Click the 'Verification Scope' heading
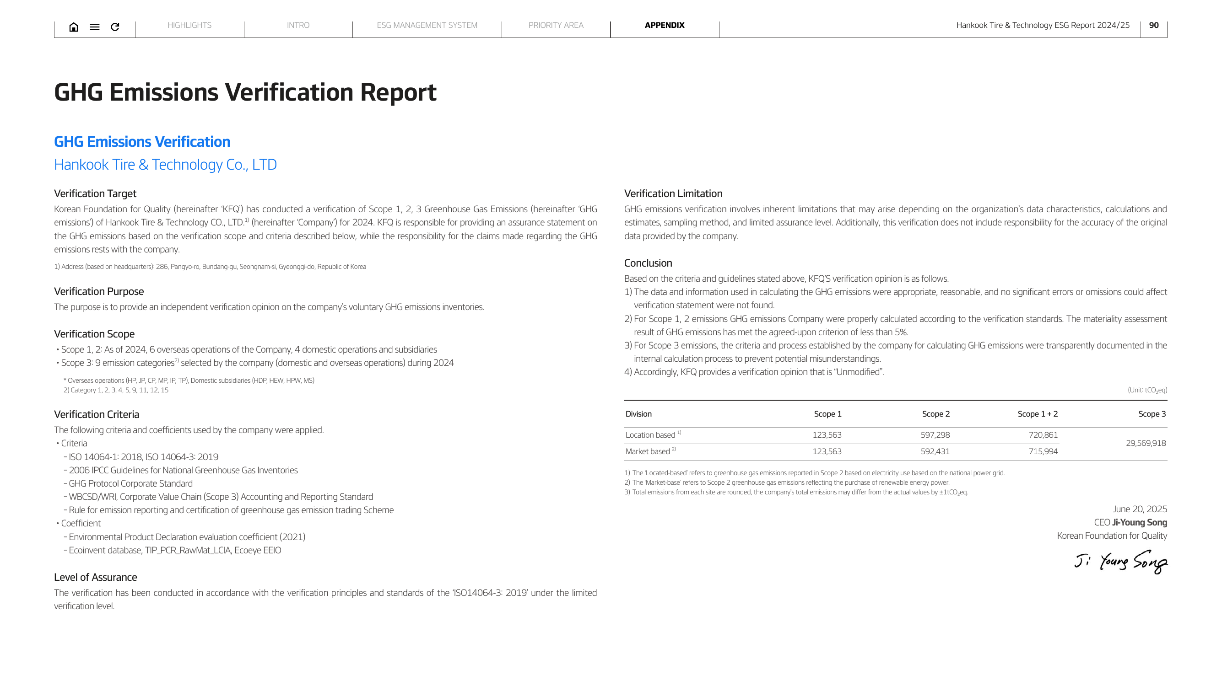Image resolution: width=1222 pixels, height=686 pixels. [x=94, y=334]
